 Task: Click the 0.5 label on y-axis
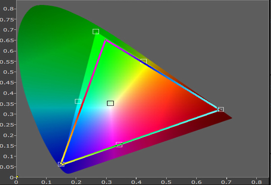(8, 72)
